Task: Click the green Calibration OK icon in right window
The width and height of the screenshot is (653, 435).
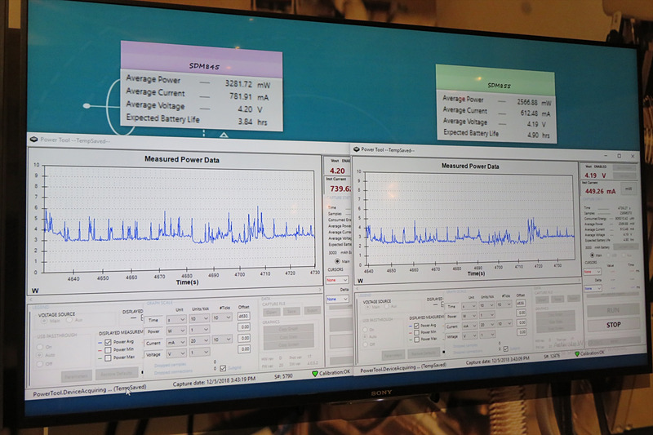Action: click(x=577, y=354)
